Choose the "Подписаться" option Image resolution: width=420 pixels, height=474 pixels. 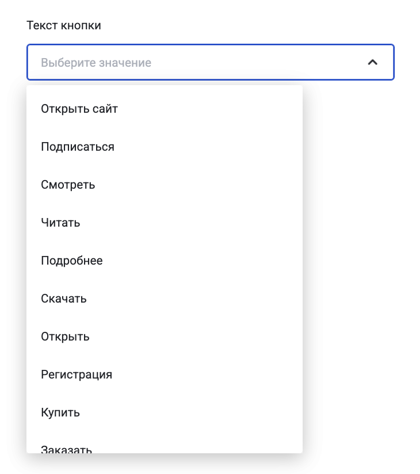pyautogui.click(x=78, y=147)
